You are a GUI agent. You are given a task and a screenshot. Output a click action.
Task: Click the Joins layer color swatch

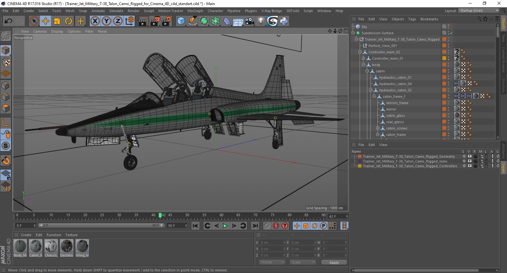click(x=360, y=161)
